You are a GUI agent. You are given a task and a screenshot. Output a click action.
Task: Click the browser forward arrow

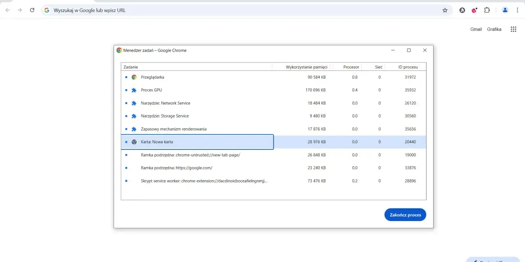(x=20, y=10)
